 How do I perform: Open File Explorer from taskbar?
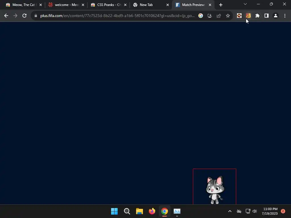click(139, 211)
